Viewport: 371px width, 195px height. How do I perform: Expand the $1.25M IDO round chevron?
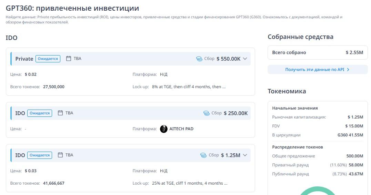coord(245,155)
